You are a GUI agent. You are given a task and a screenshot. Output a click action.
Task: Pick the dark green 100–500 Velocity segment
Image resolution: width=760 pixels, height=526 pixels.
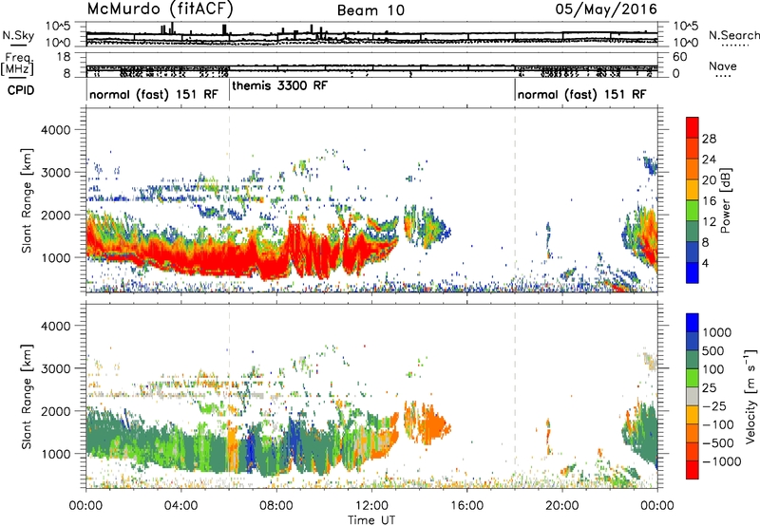pyautogui.click(x=693, y=360)
